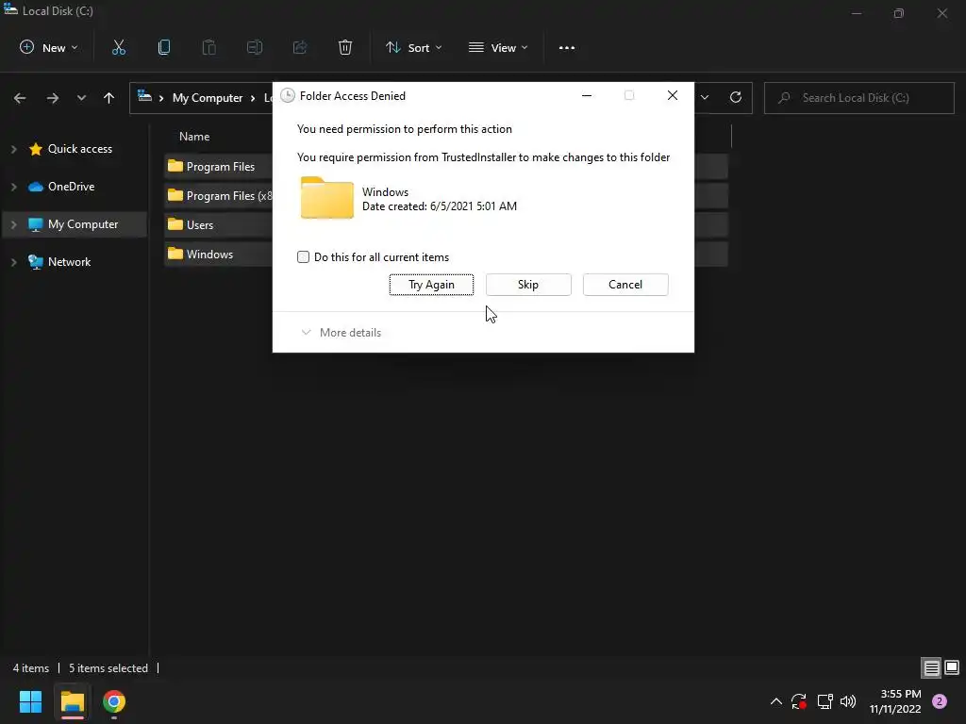Click the drive icon in address bar
This screenshot has width=966, height=724.
pos(144,96)
